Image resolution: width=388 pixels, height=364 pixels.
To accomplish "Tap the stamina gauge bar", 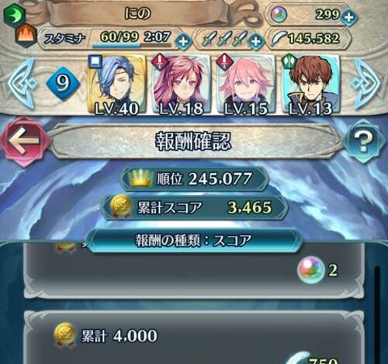I will [132, 46].
